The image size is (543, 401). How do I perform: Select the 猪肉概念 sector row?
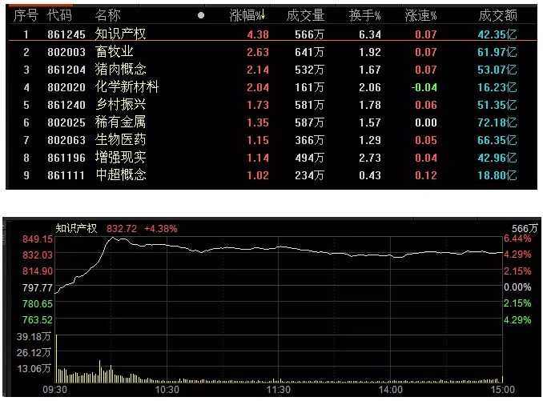pyautogui.click(x=120, y=70)
